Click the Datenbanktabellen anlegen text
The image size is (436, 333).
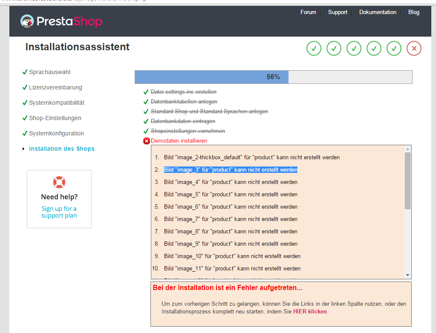(x=184, y=102)
